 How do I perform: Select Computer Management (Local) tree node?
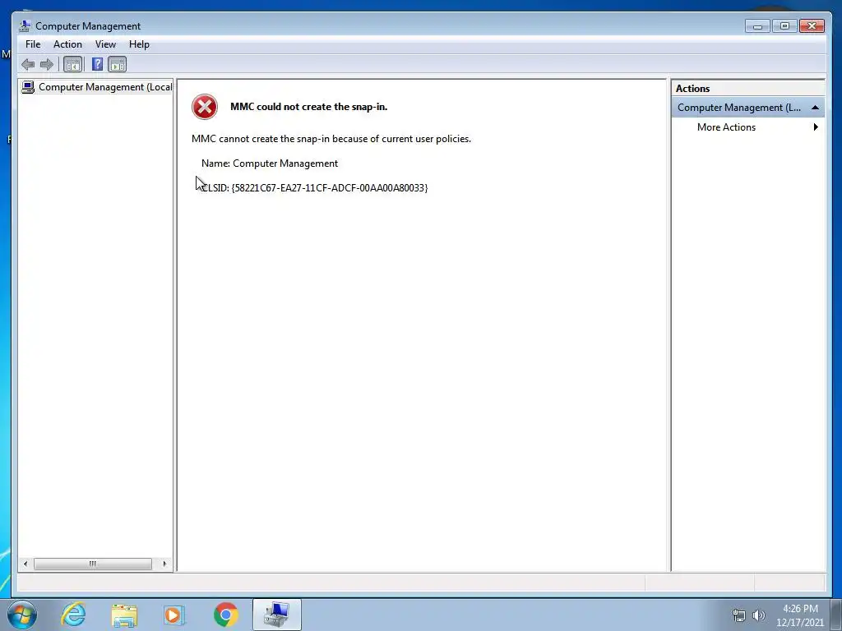coord(97,87)
